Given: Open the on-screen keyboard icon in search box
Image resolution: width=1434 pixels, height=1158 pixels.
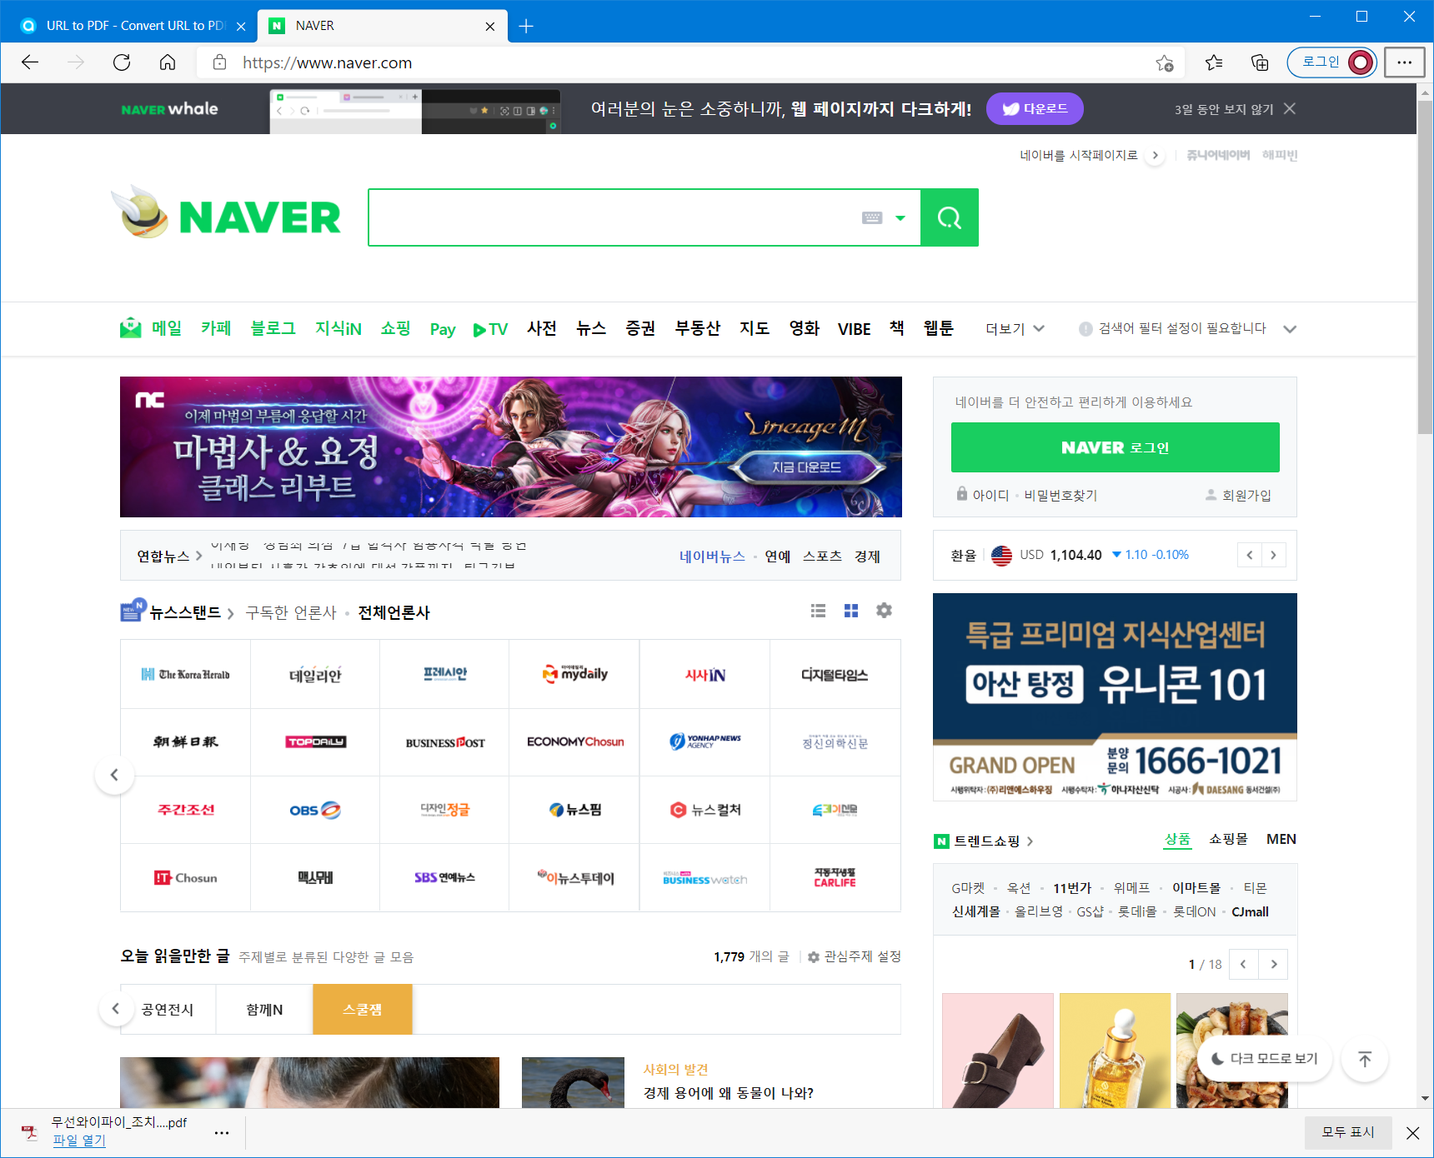Looking at the screenshot, I should click(x=872, y=217).
